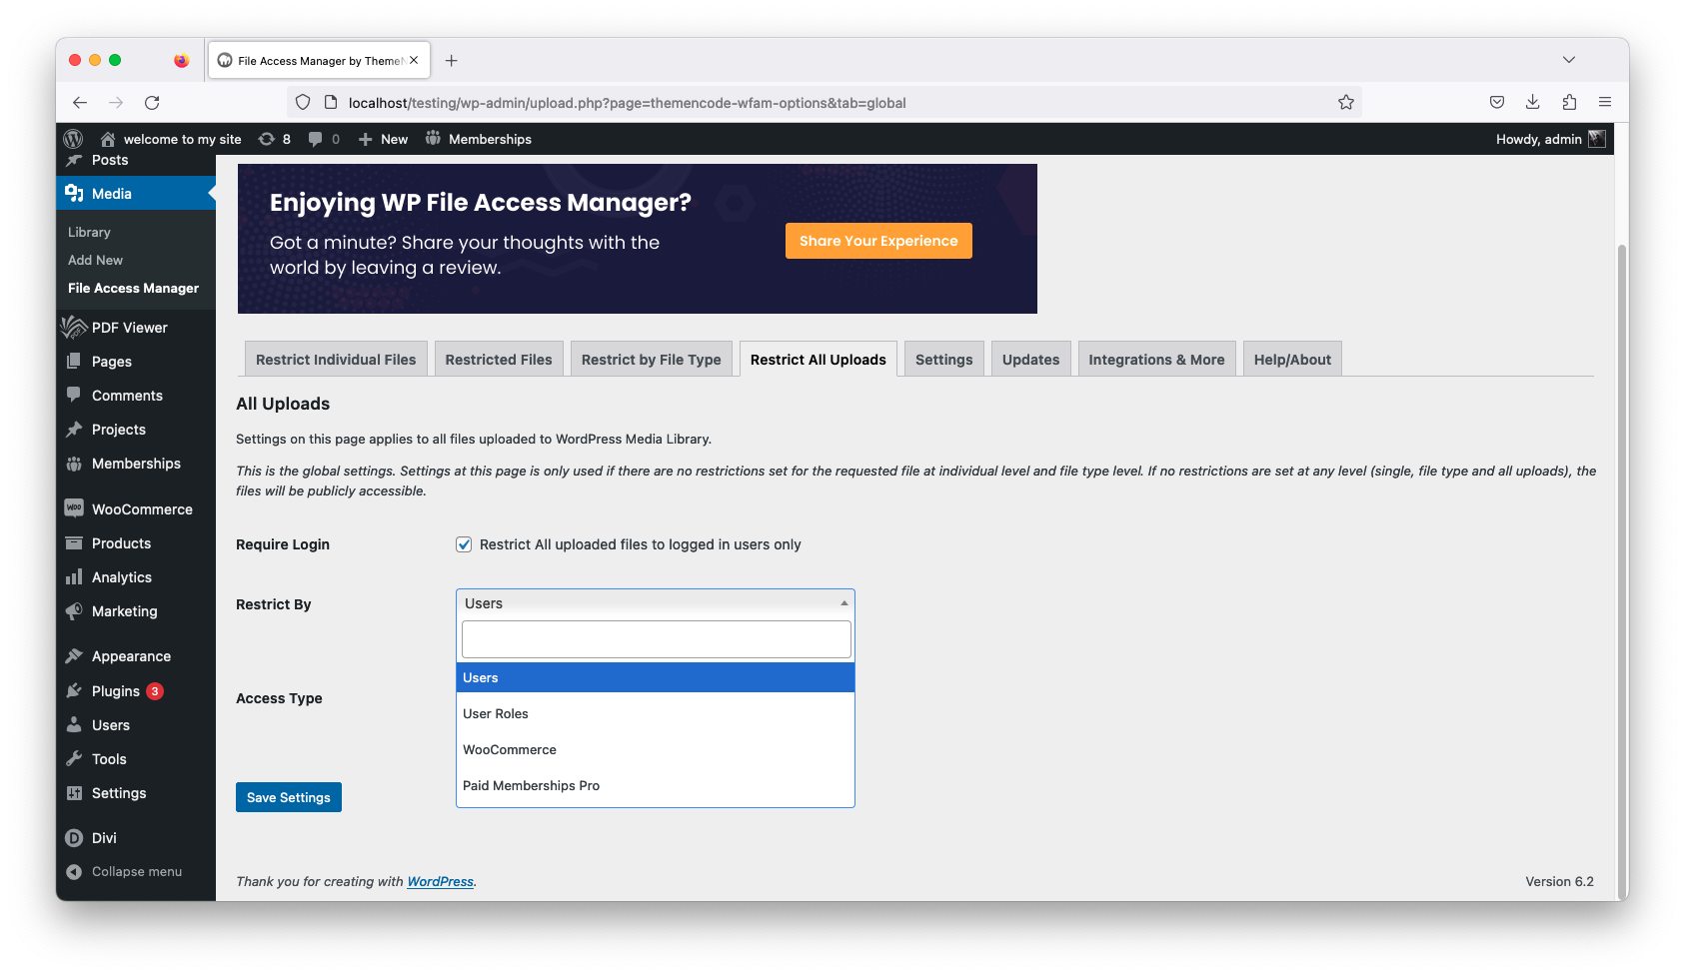Screen dimensions: 1685x975
Task: Click the WooCommerce sidebar icon
Action: (74, 508)
